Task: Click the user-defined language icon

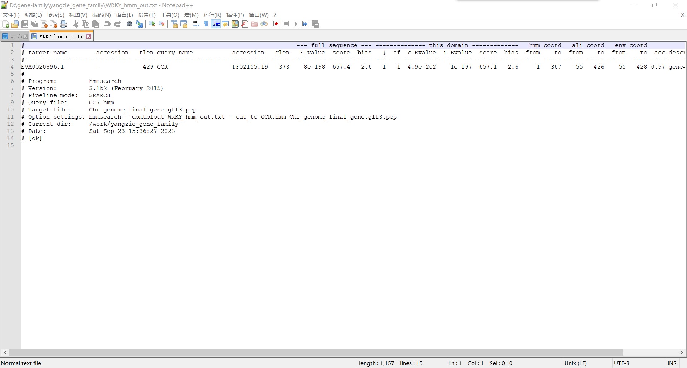Action: tap(225, 24)
